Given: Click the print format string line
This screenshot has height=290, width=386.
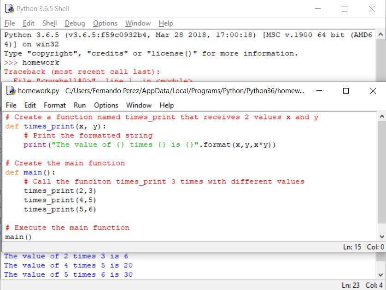Looking at the screenshot, I should point(150,145).
